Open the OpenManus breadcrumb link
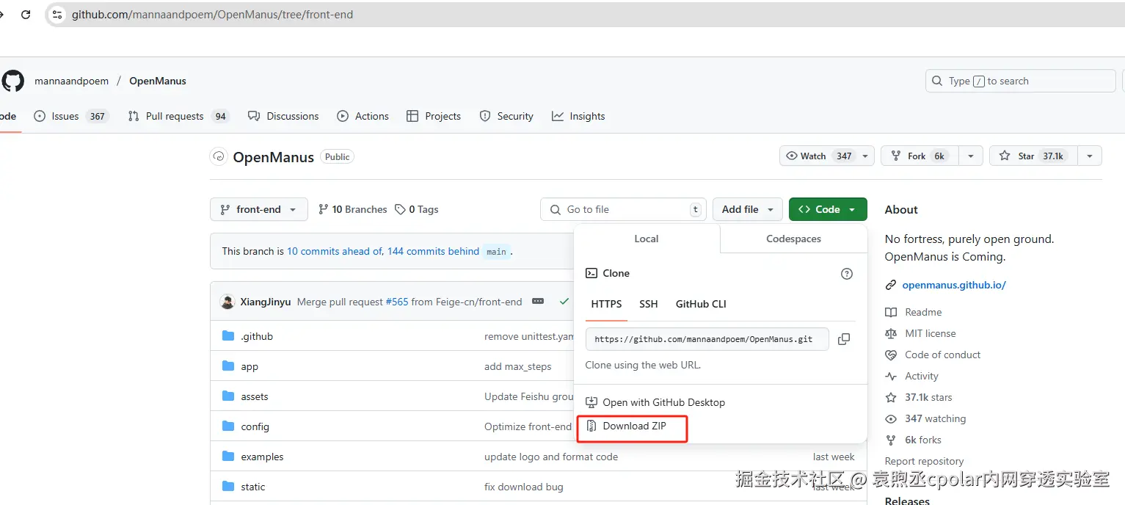 [x=158, y=81]
